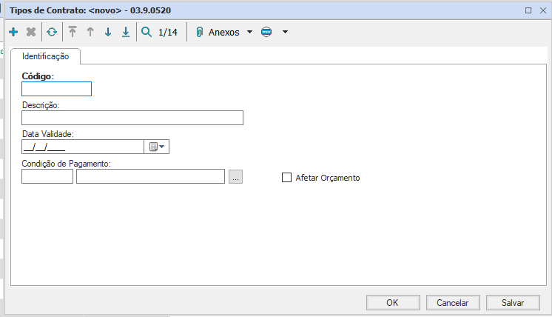Click the Cancelar button
This screenshot has width=552, height=317.
pyautogui.click(x=453, y=302)
